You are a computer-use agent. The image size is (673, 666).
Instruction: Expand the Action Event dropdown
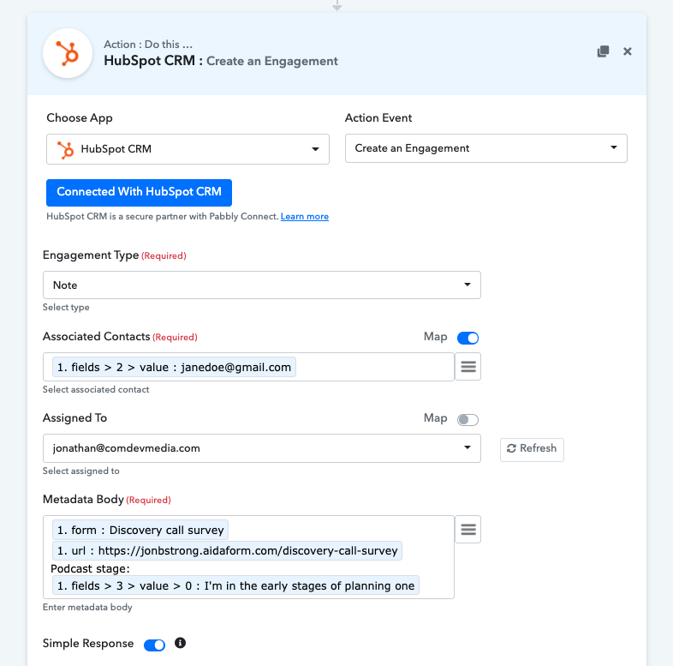point(485,148)
